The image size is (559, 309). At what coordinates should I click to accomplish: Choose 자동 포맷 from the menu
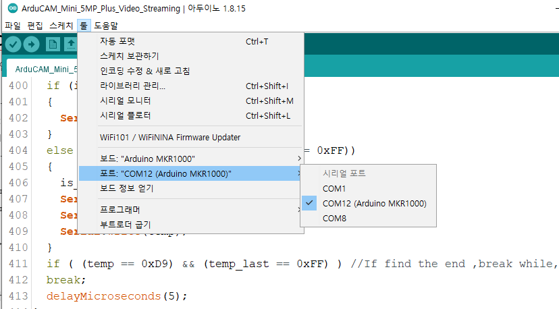click(191, 41)
